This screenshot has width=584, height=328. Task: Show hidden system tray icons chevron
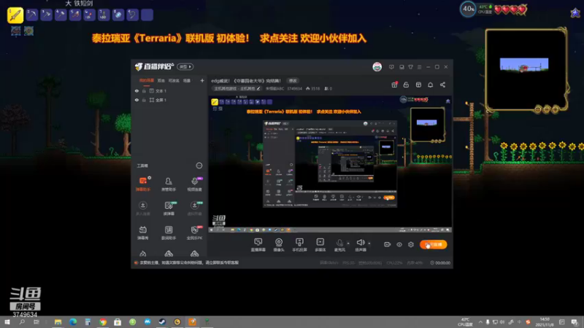pos(480,322)
